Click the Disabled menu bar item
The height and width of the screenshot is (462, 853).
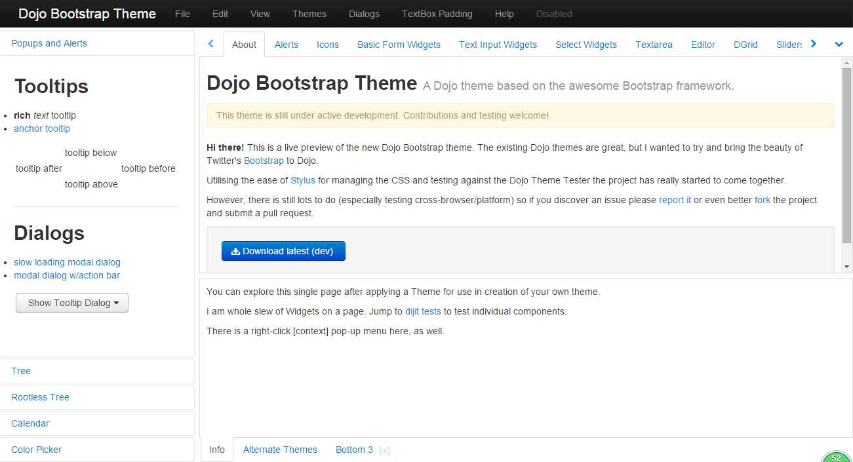pos(554,14)
